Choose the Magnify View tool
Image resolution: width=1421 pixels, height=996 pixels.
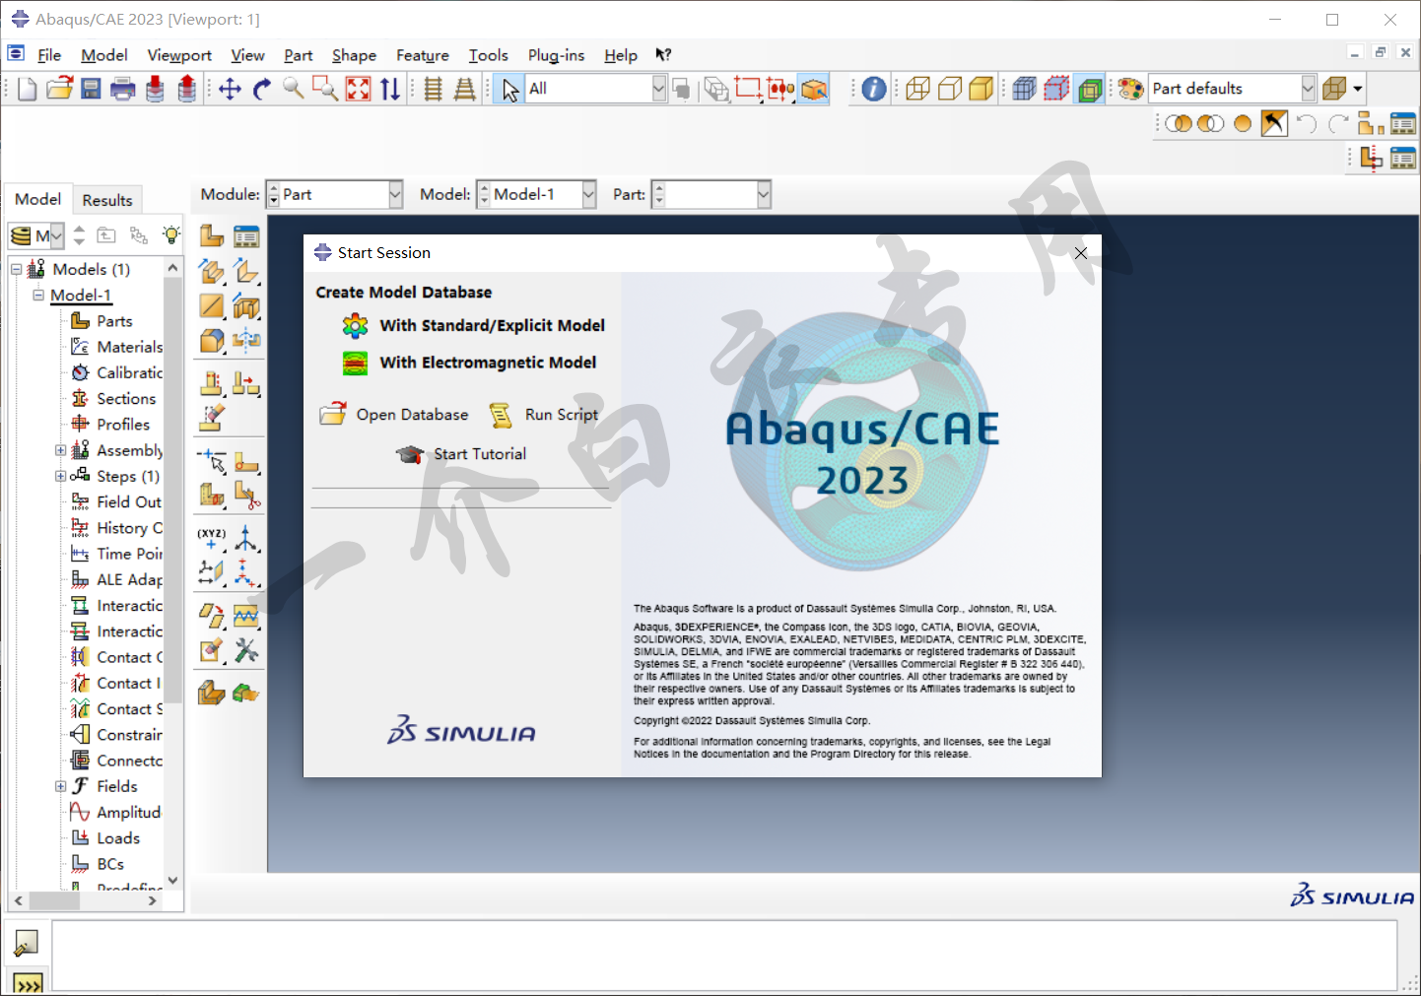click(x=294, y=89)
